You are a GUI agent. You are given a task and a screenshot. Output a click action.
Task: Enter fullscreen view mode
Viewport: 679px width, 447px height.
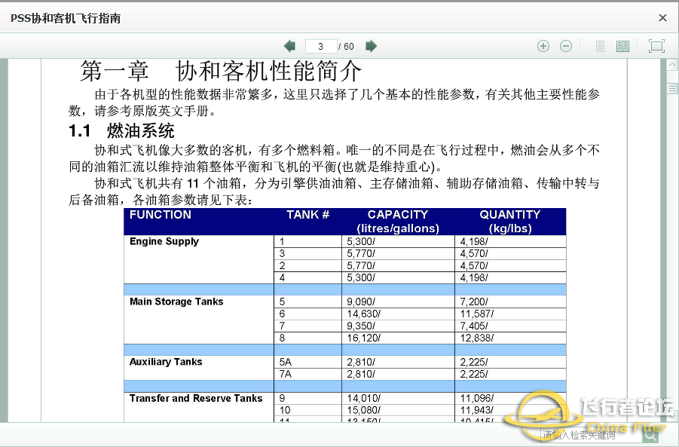[656, 46]
